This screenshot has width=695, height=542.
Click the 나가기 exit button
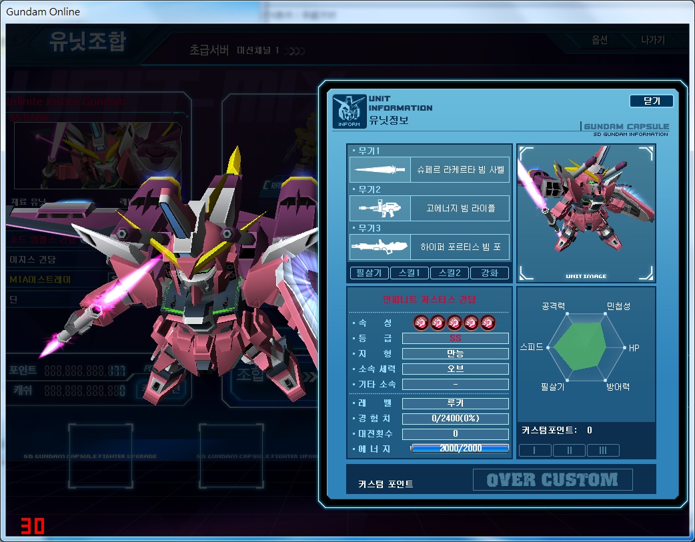(x=652, y=40)
